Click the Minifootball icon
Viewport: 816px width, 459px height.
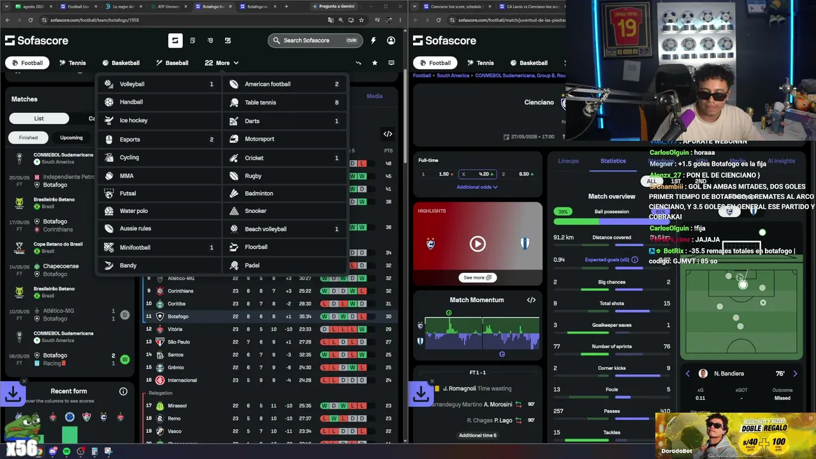(x=109, y=247)
